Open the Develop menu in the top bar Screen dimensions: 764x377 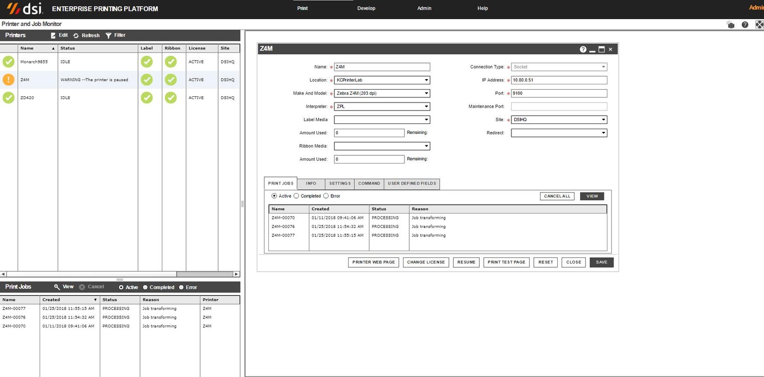pyautogui.click(x=366, y=8)
